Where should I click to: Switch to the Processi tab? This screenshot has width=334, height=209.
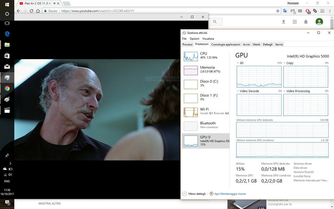[x=187, y=44]
